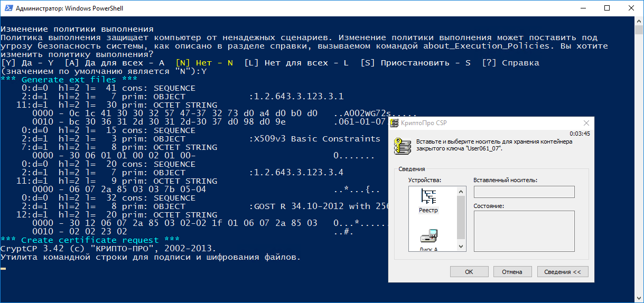
Task: Click the Вставленный носитель field
Action: [524, 191]
